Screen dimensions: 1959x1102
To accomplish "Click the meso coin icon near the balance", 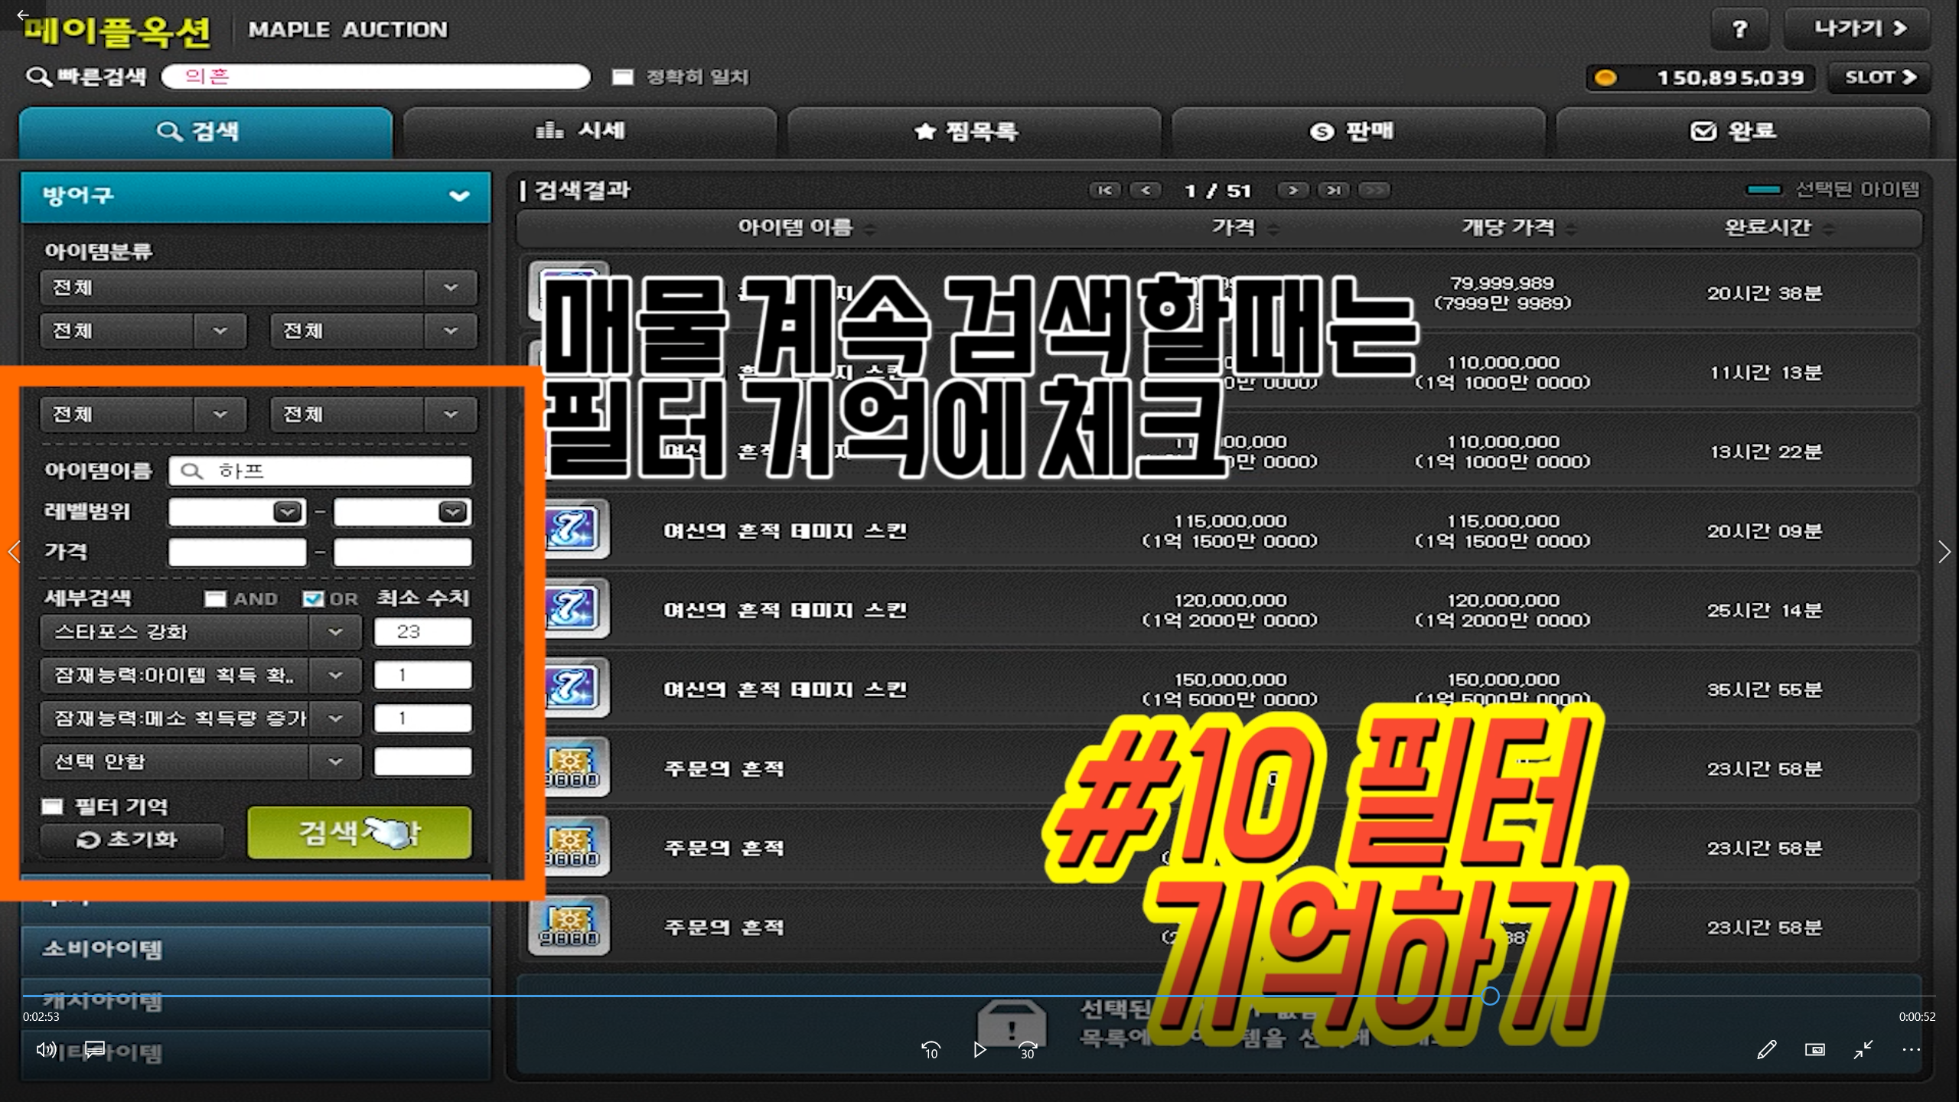I will pyautogui.click(x=1605, y=77).
